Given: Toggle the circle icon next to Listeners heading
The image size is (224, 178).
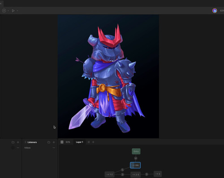Looking at the screenshot, I should (x=26, y=142).
